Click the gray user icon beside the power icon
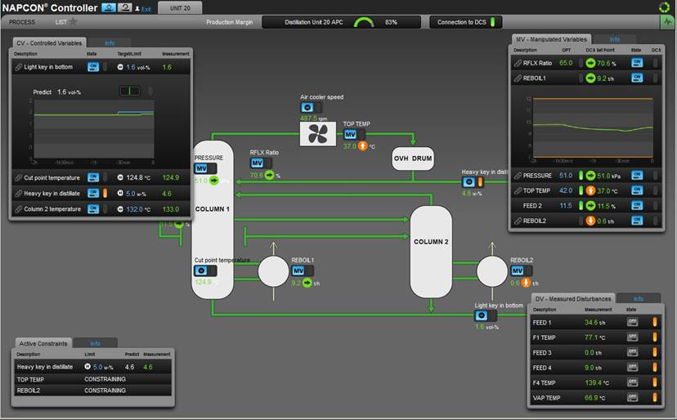 [125, 7]
